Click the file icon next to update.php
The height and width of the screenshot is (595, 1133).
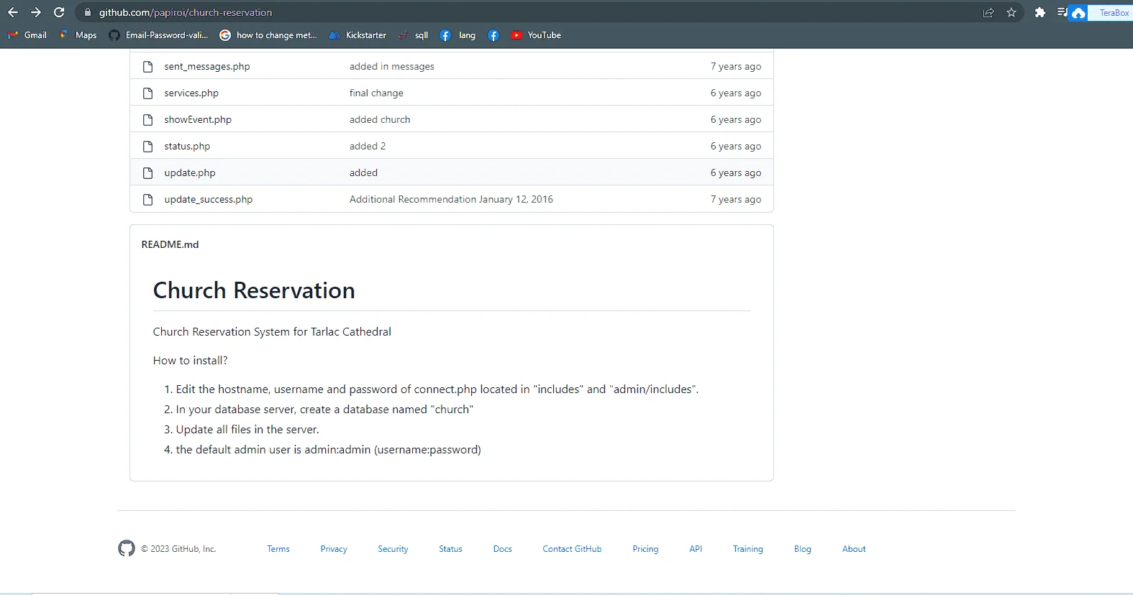point(147,172)
